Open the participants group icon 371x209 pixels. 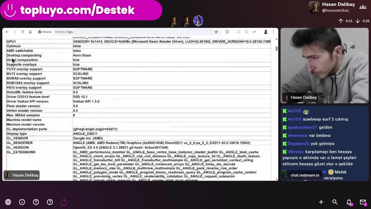(x=363, y=7)
